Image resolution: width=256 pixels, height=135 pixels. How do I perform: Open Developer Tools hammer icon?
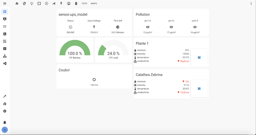coord(5,97)
